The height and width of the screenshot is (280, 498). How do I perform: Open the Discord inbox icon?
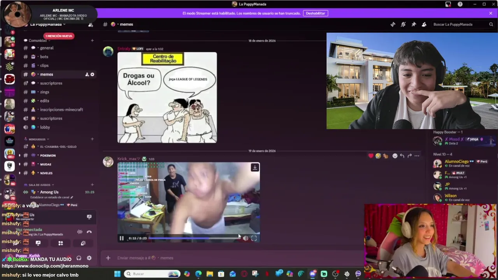[448, 4]
